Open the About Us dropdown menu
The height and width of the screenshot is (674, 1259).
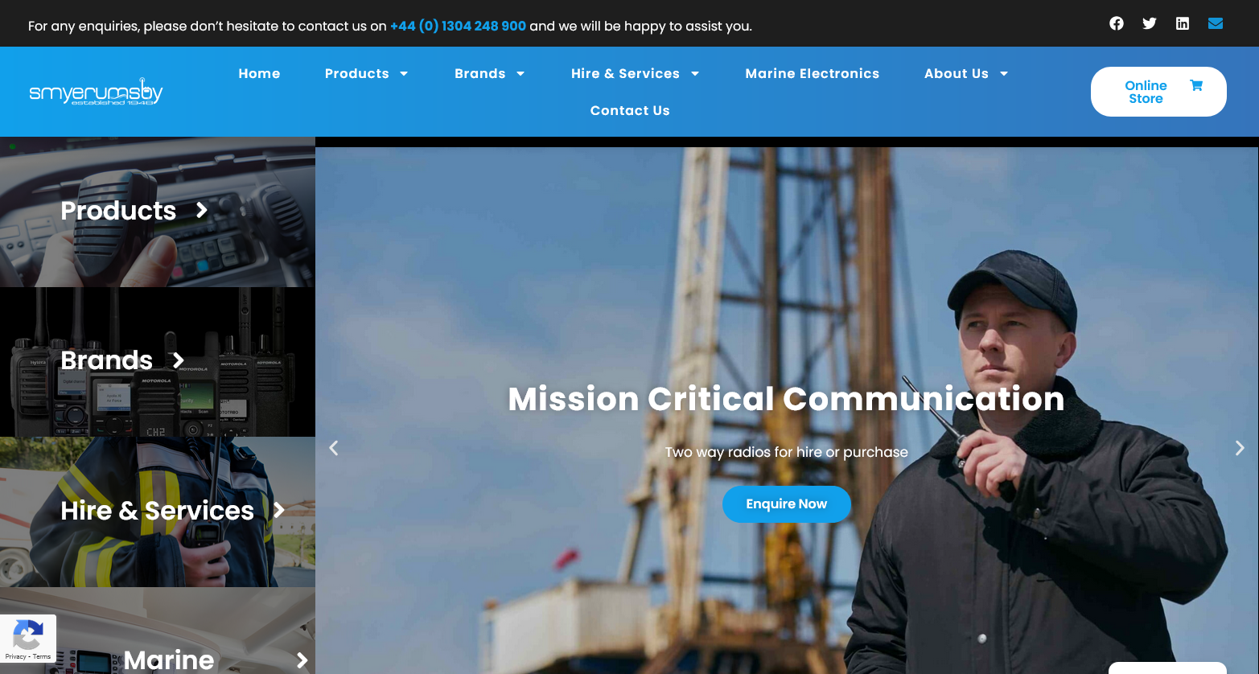[965, 73]
